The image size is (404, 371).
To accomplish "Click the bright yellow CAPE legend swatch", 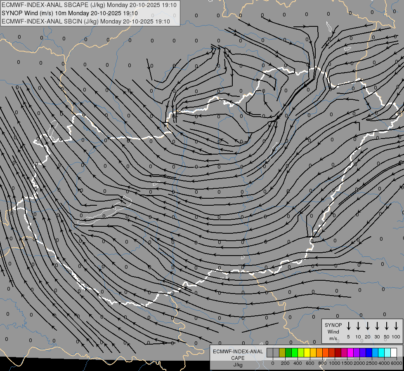I will 307,352.
